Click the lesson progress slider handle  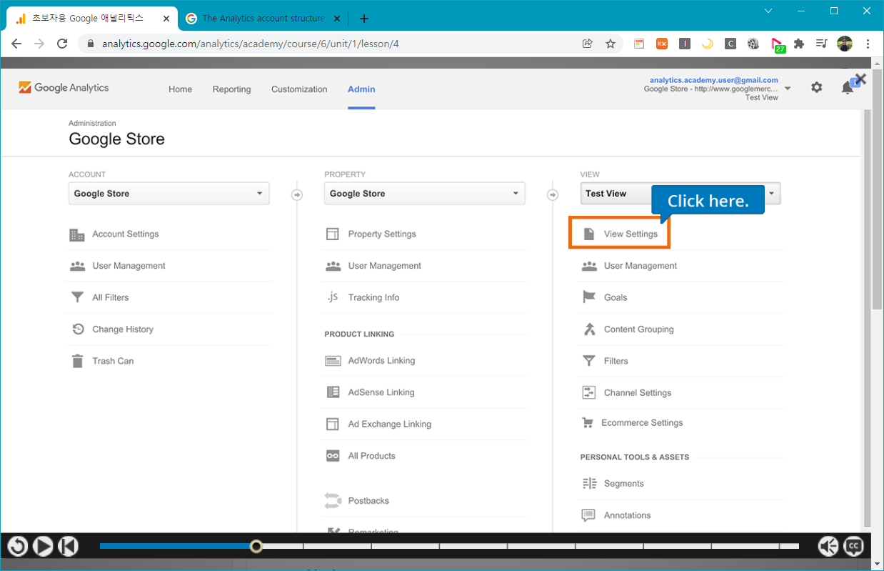point(256,547)
